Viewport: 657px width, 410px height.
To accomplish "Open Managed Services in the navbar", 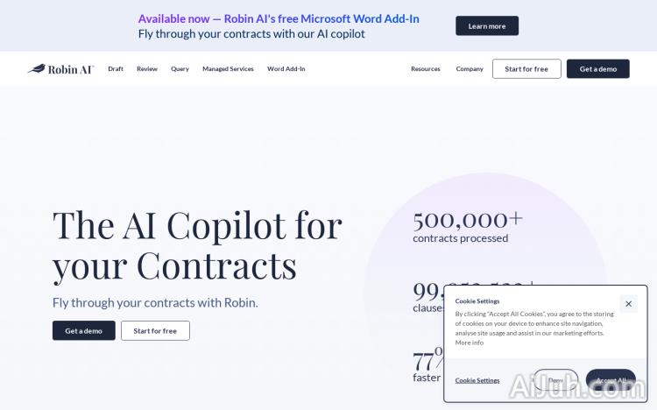I will 228,69.
